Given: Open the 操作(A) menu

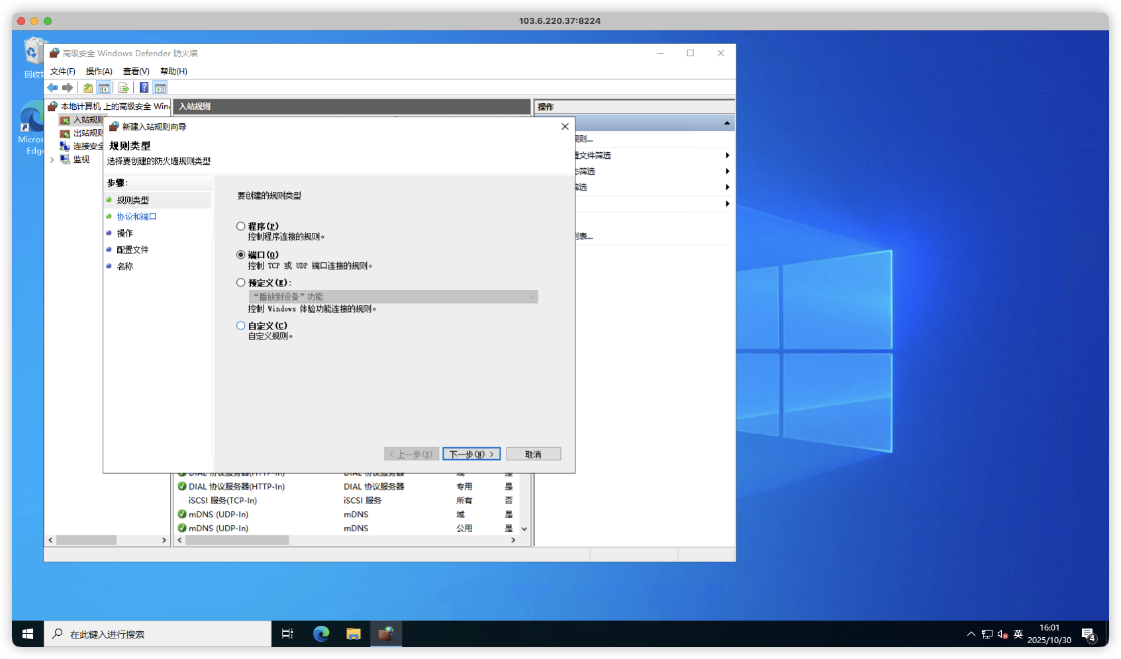Looking at the screenshot, I should tap(99, 71).
